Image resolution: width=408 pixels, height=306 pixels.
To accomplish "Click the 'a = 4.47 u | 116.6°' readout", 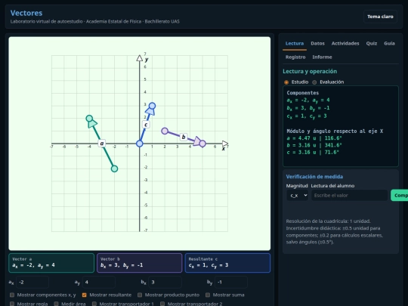I will [314, 138].
